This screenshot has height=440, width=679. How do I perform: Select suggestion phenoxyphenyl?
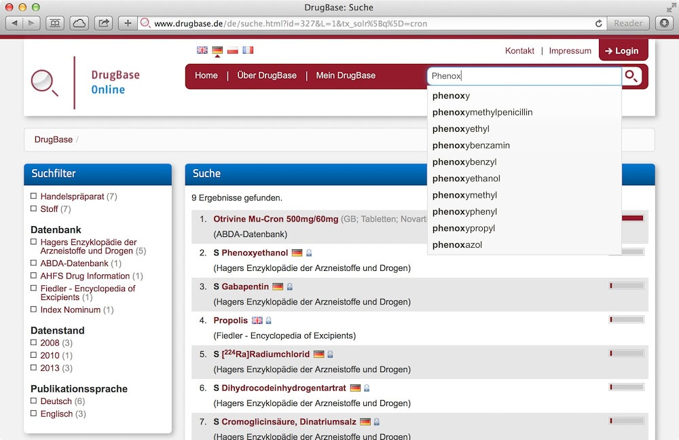pos(524,212)
